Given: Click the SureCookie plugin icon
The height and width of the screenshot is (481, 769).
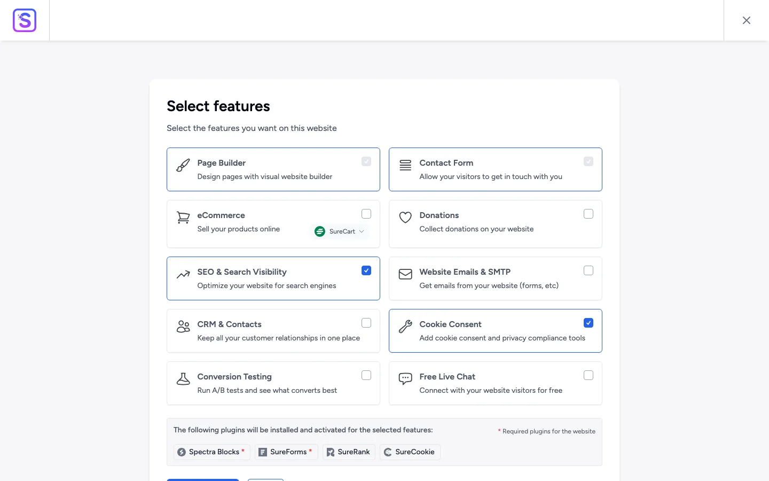Looking at the screenshot, I should pos(388,452).
